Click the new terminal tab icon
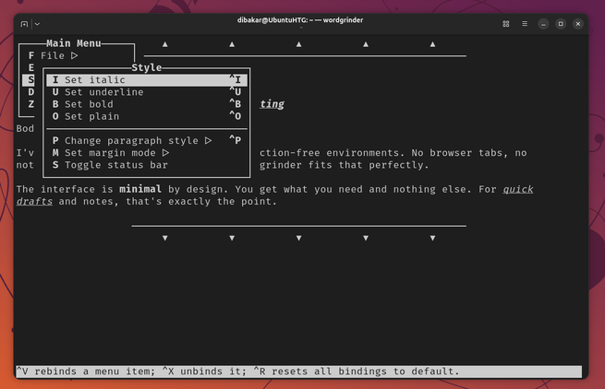 point(24,24)
